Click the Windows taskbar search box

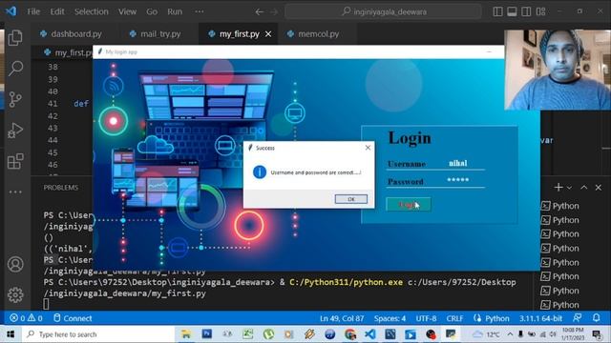pos(97,334)
